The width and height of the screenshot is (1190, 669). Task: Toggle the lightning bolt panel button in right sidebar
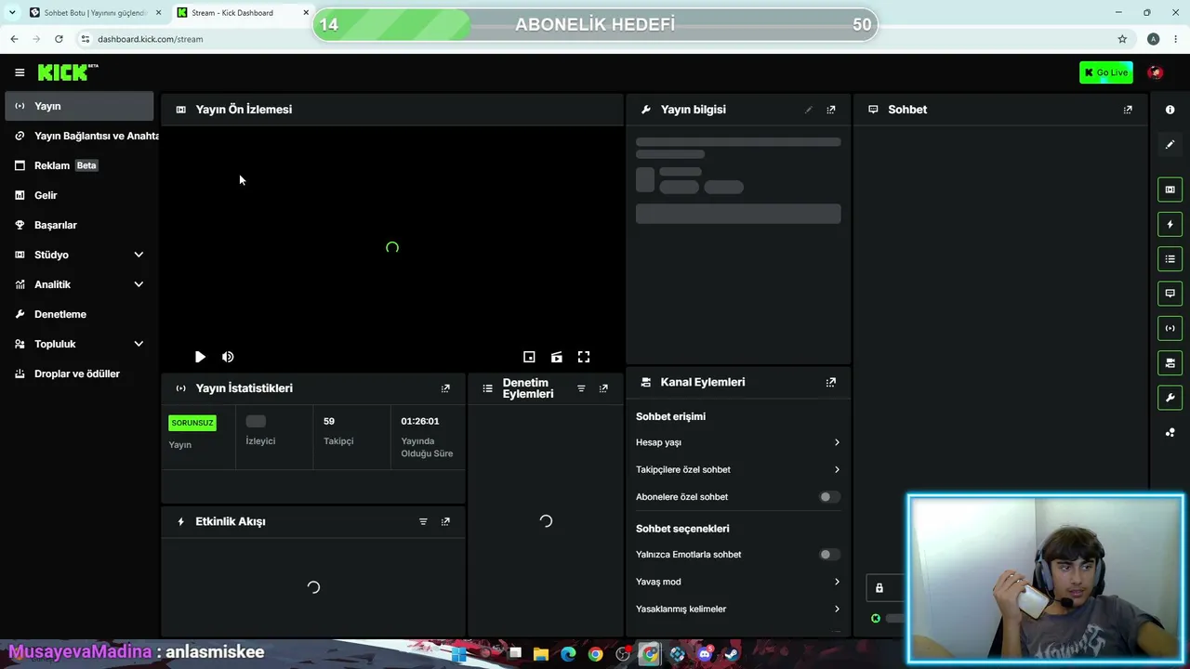click(1170, 224)
